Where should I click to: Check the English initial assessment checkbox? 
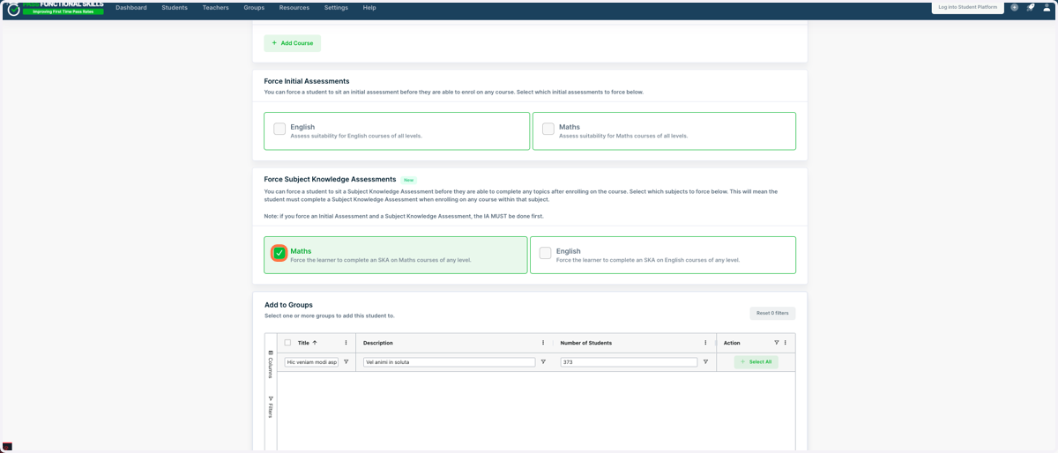click(x=279, y=129)
